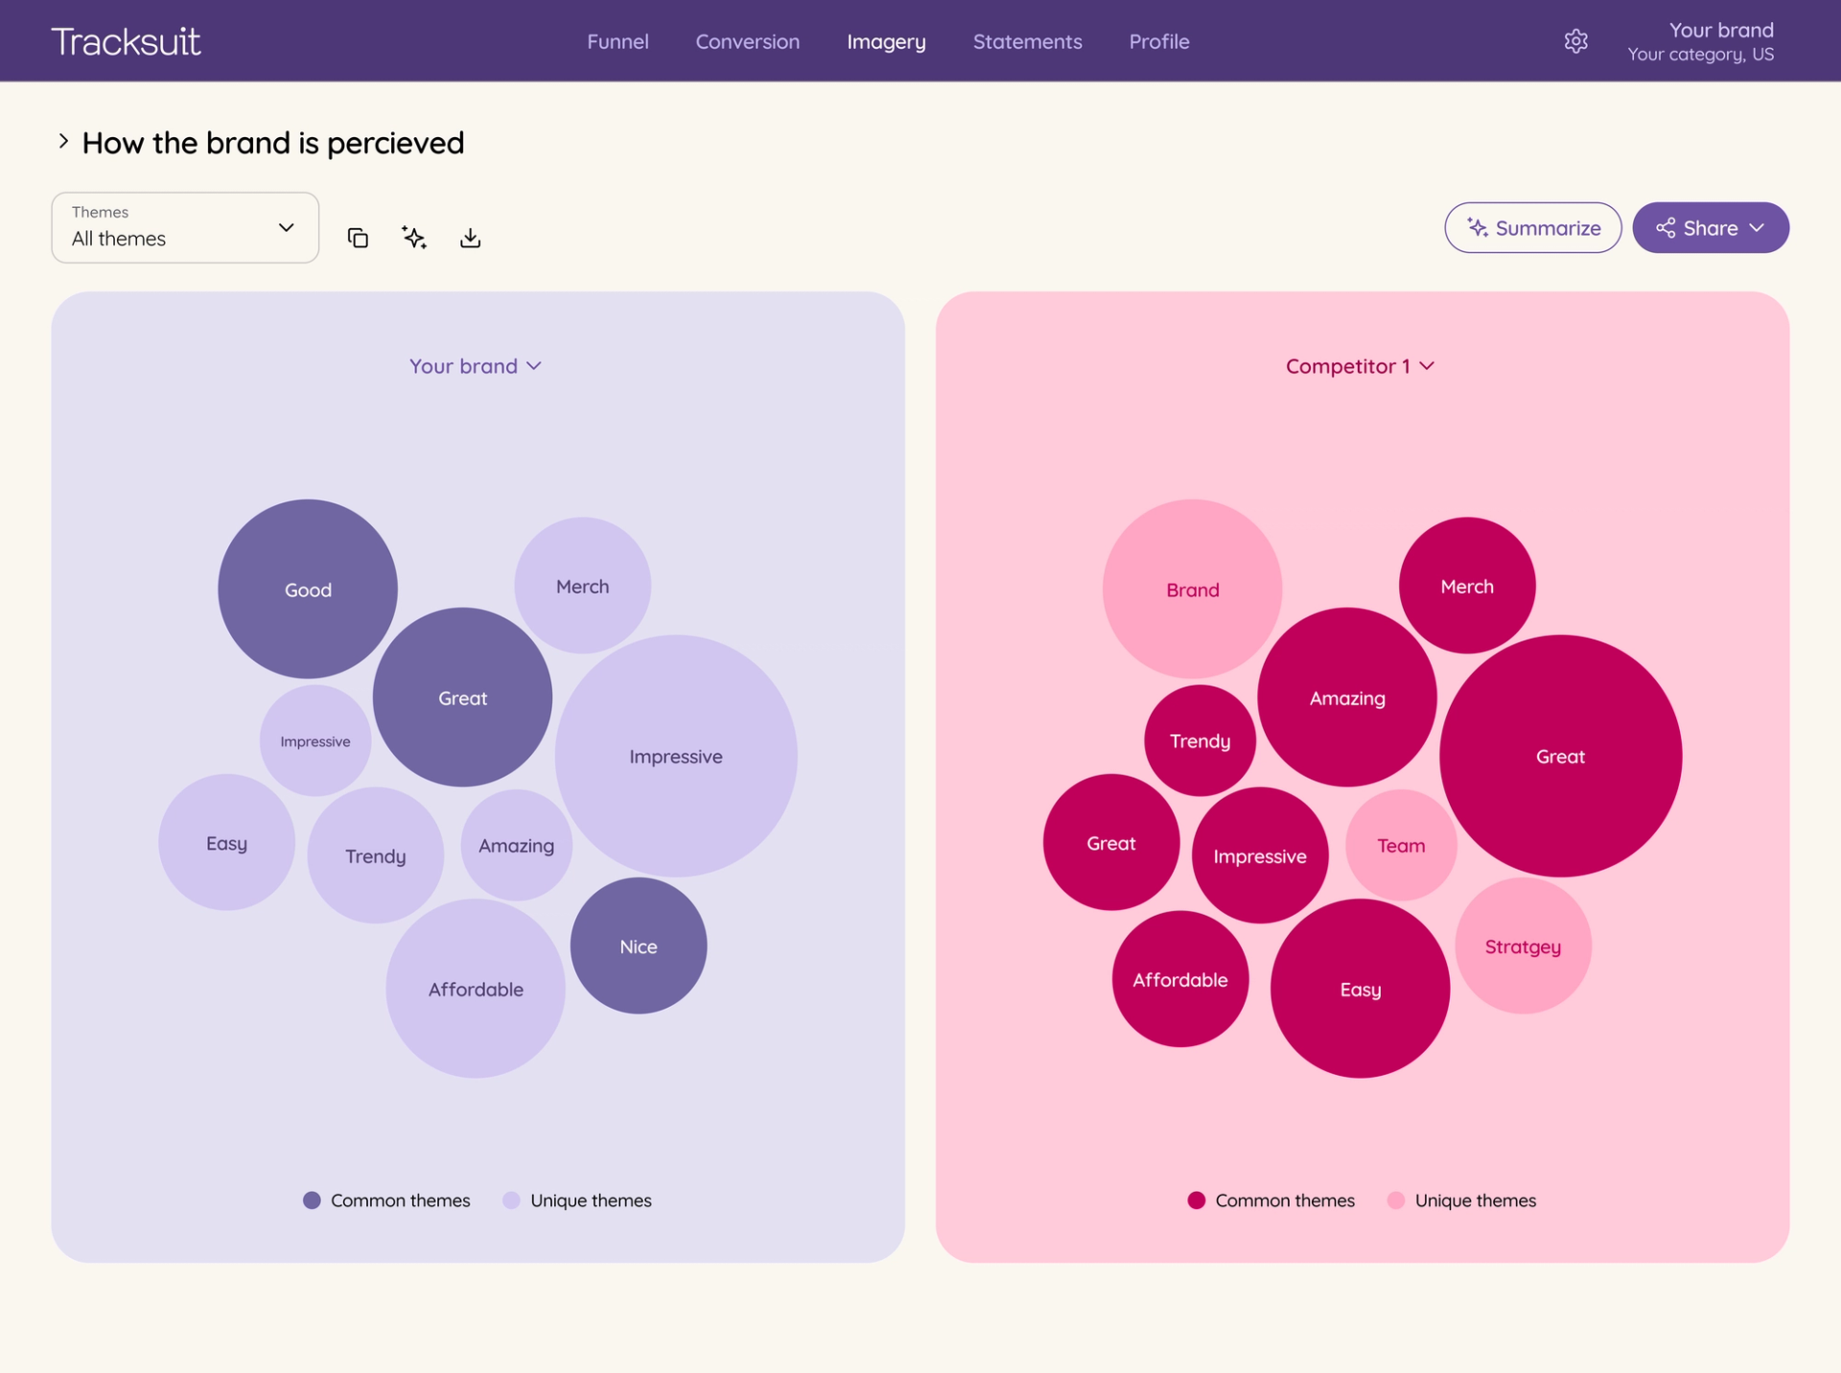Viewport: 1841px width, 1373px height.
Task: Click the Share button
Action: click(1711, 228)
